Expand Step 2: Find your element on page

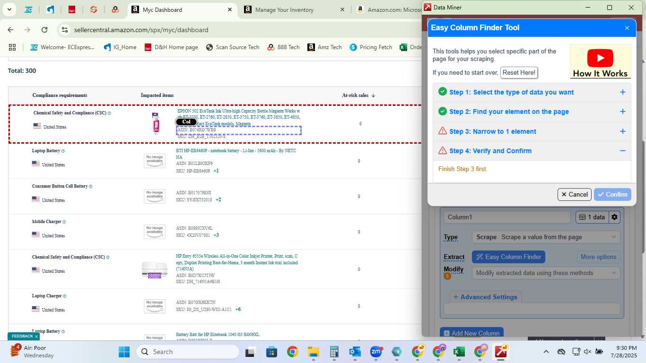532,112
